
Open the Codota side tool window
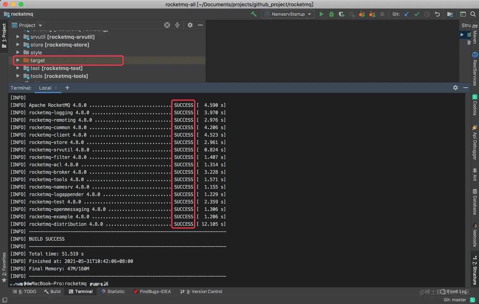[475, 105]
